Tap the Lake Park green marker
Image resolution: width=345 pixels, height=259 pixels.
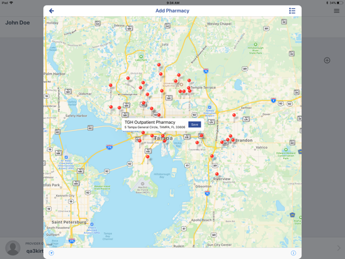141,56
